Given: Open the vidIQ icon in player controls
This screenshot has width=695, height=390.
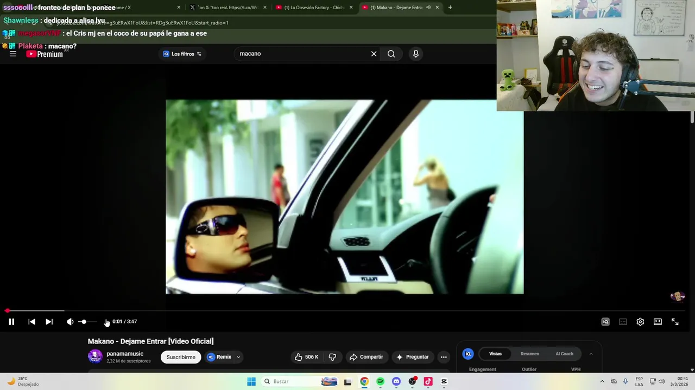Looking at the screenshot, I should click(x=605, y=322).
